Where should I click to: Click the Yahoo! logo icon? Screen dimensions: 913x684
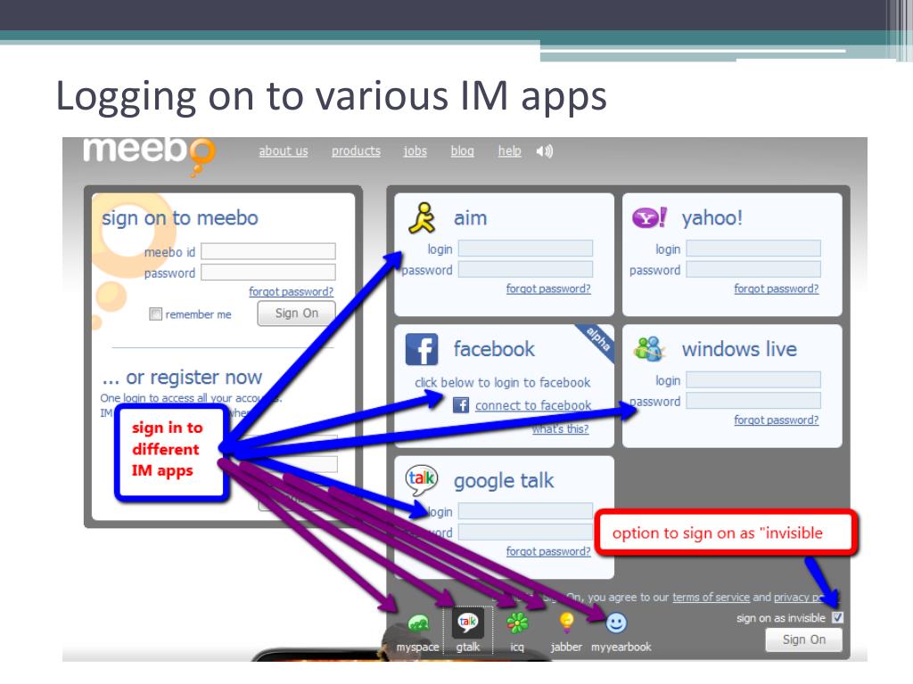tap(649, 218)
